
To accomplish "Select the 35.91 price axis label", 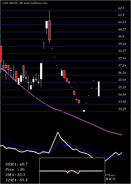I will pyautogui.click(x=122, y=80).
